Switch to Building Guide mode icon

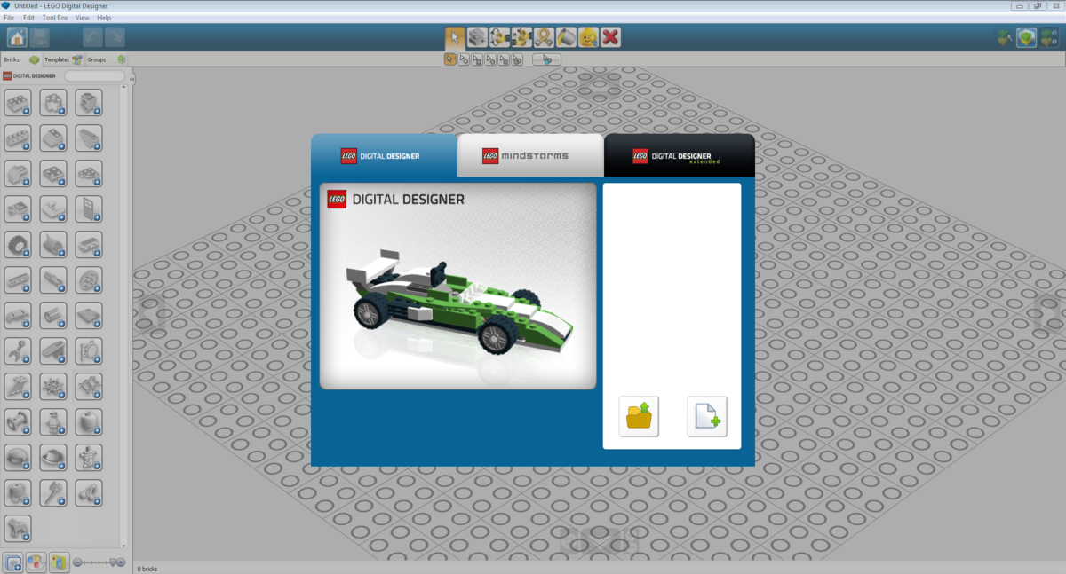point(1049,37)
